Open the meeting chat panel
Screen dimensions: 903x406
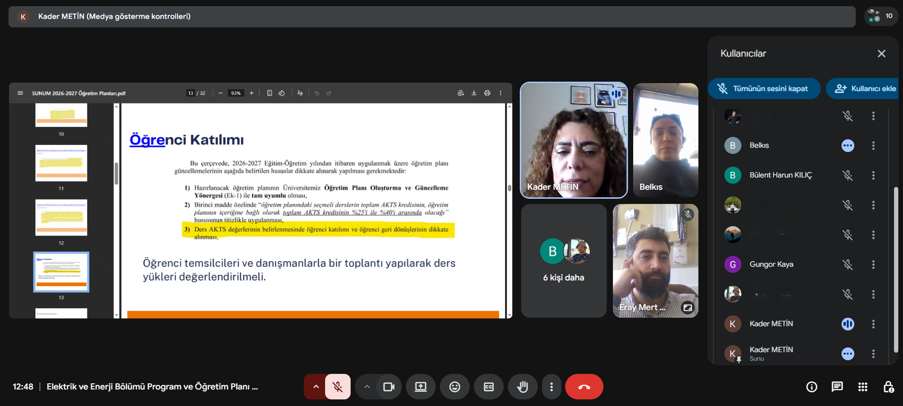[x=837, y=387]
